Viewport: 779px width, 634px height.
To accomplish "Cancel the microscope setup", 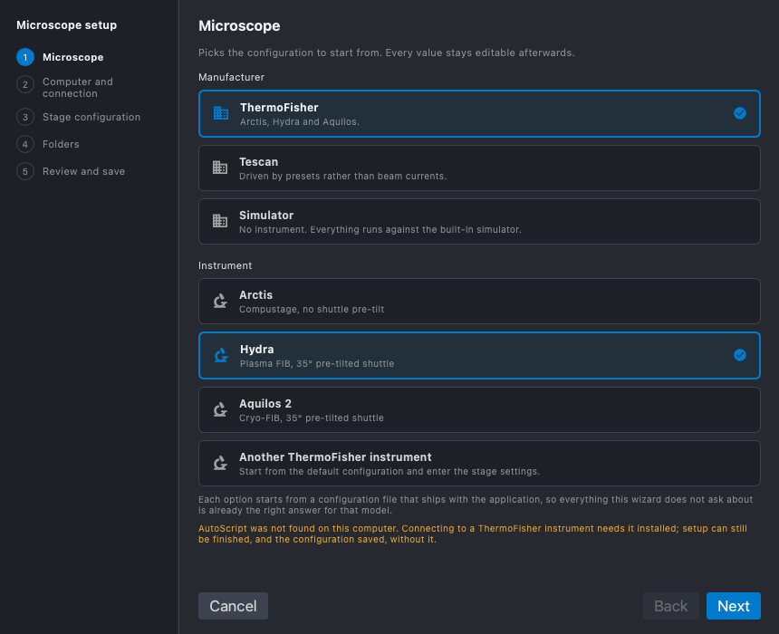I will (233, 606).
